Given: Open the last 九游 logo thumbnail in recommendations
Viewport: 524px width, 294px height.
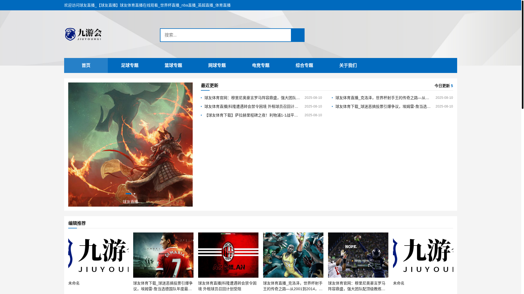Looking at the screenshot, I should click(423, 255).
